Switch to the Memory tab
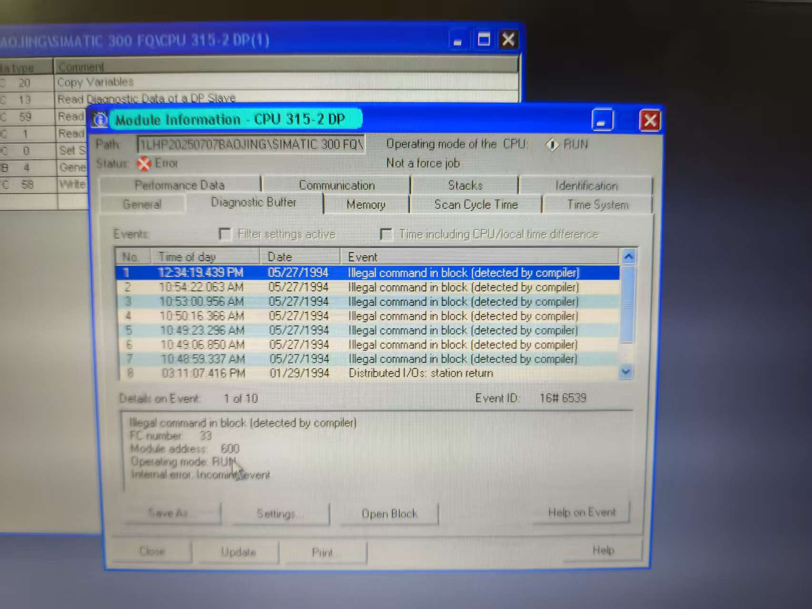 [366, 205]
